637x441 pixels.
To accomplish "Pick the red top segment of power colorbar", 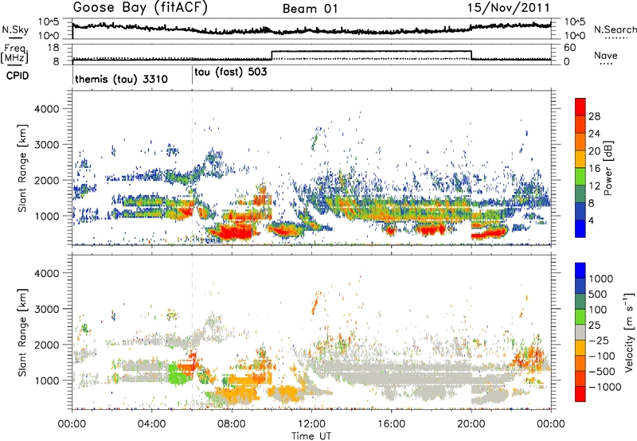I will [x=580, y=107].
